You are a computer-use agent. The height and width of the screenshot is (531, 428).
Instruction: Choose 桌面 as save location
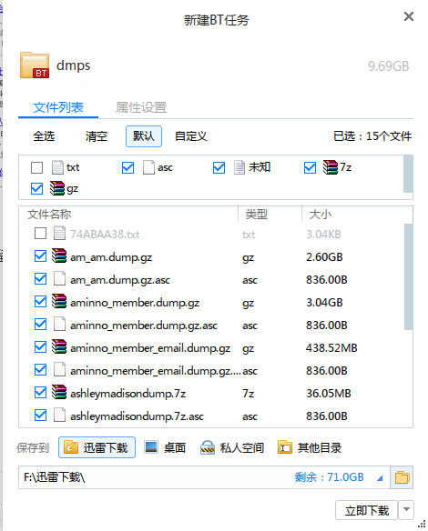click(165, 447)
